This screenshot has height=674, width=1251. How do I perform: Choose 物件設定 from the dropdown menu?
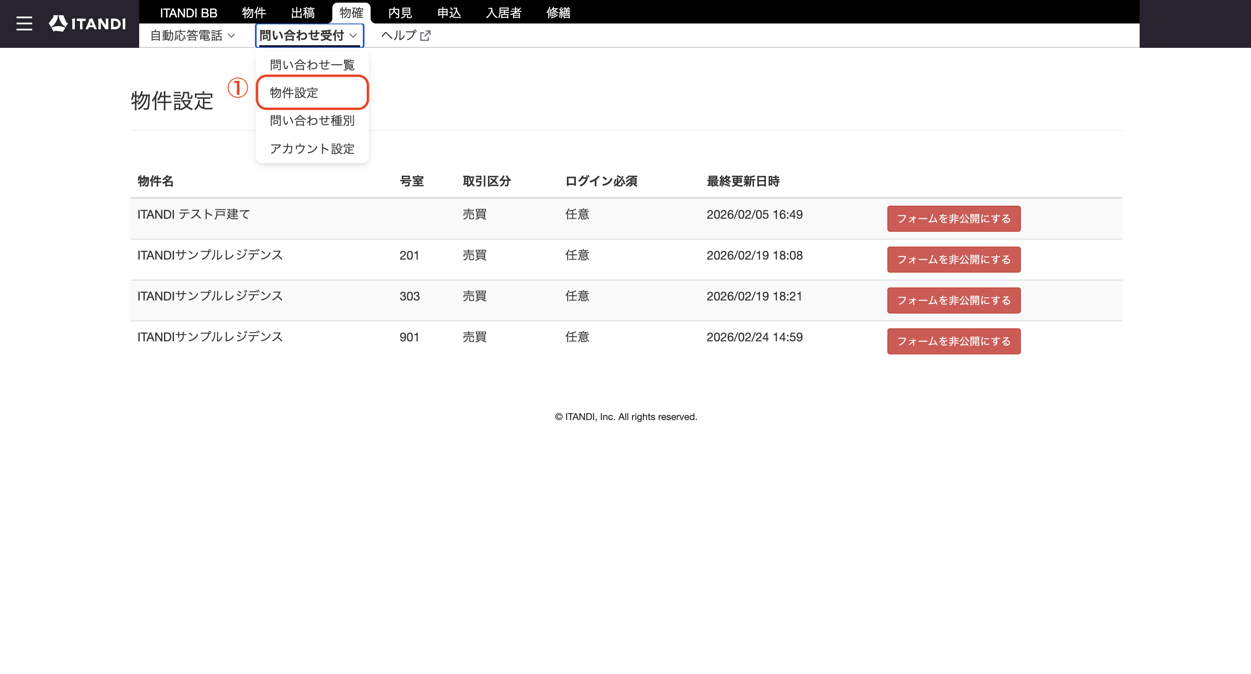pos(312,92)
